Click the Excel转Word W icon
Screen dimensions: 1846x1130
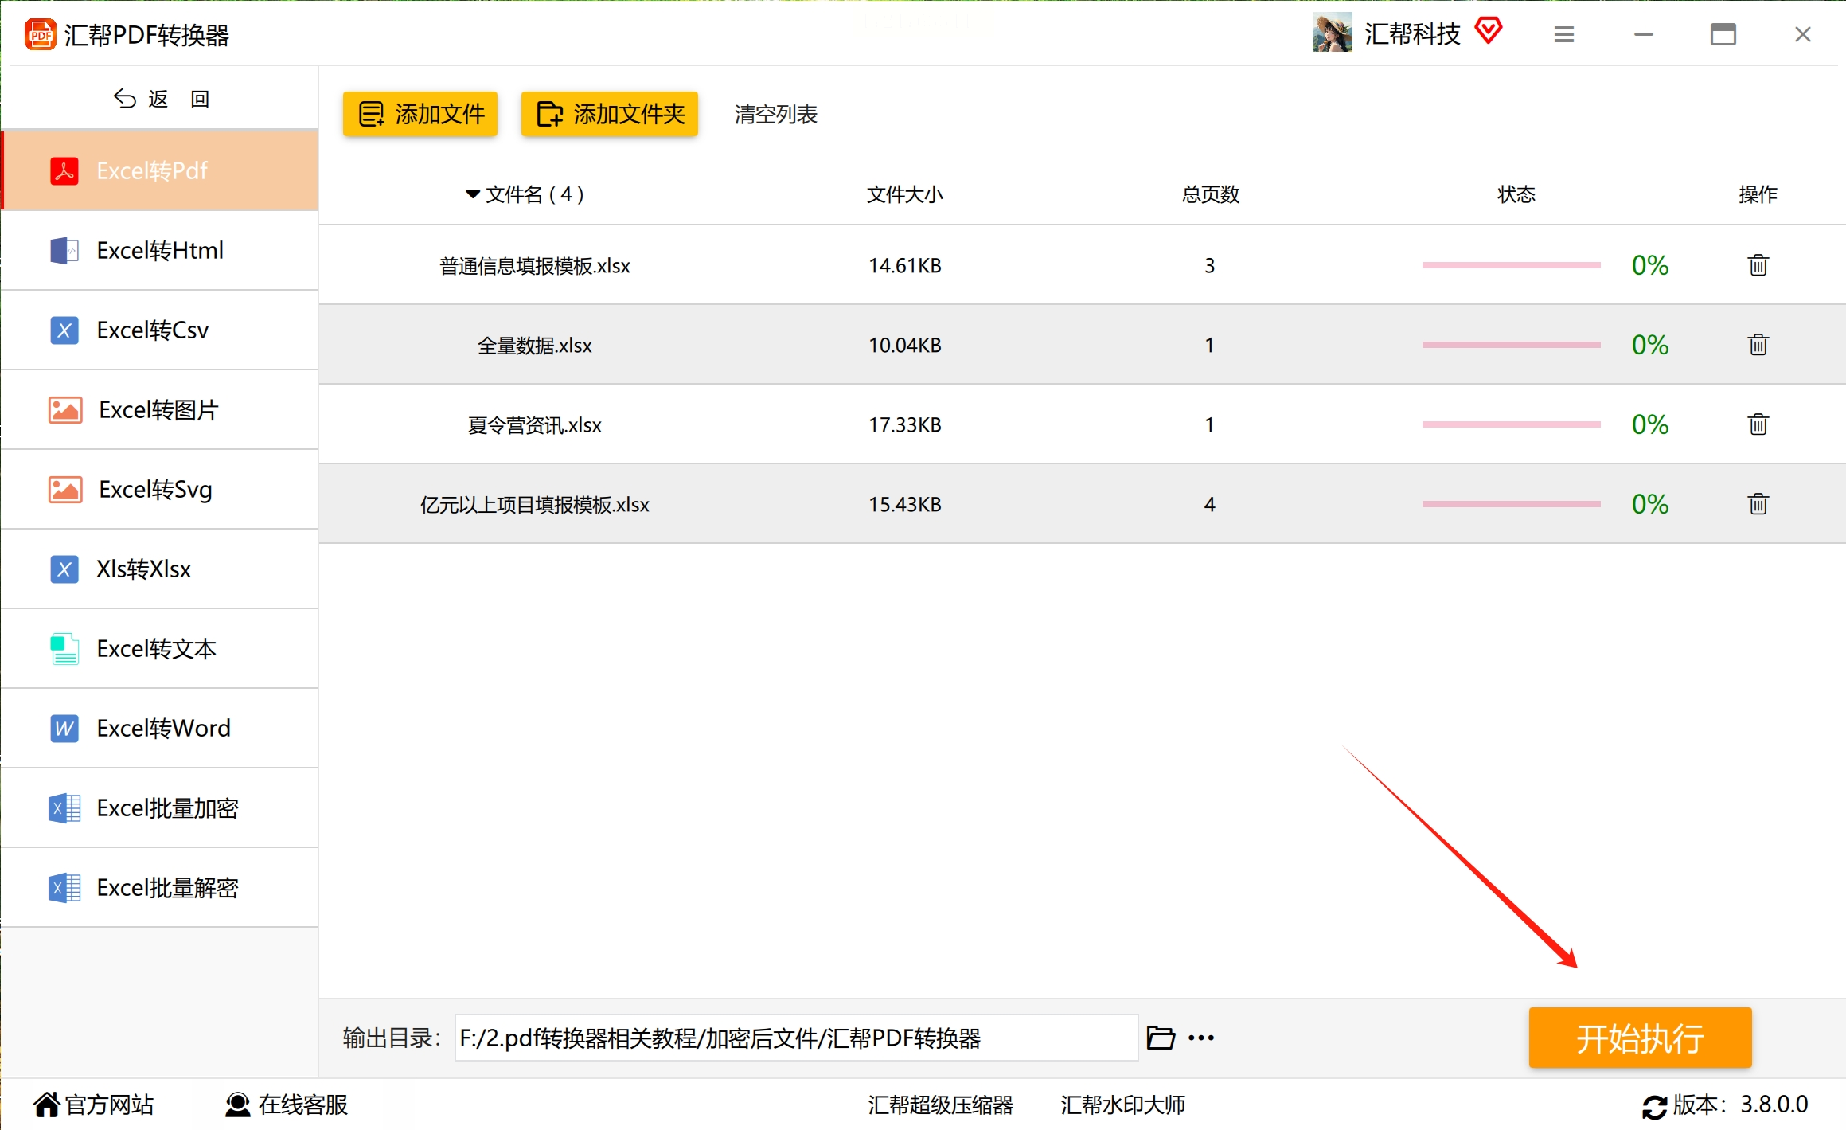(64, 728)
